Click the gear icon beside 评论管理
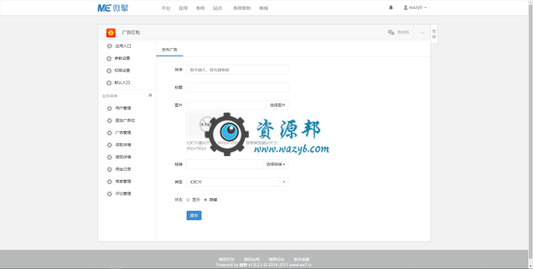 pyautogui.click(x=110, y=194)
